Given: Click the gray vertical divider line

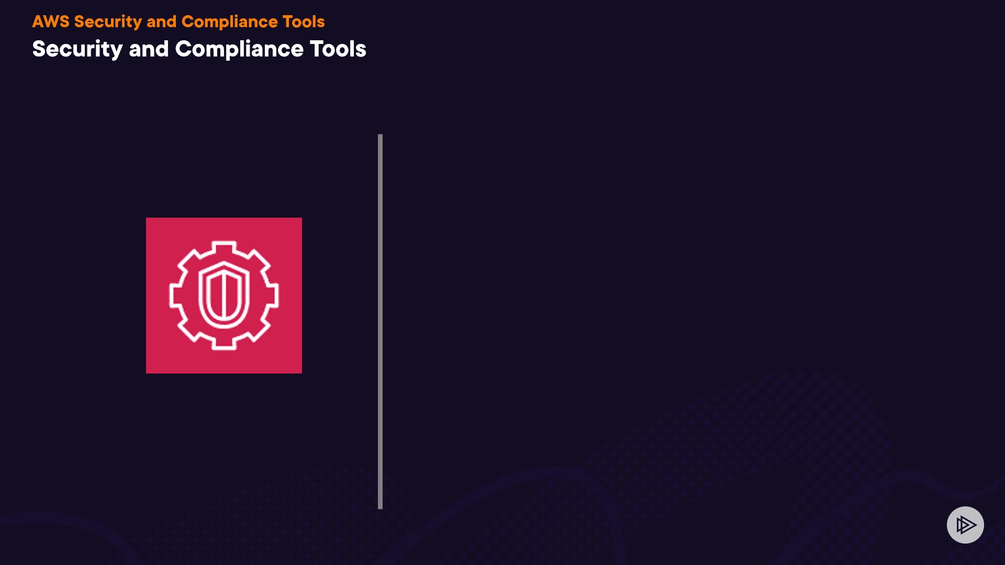Looking at the screenshot, I should [x=380, y=321].
